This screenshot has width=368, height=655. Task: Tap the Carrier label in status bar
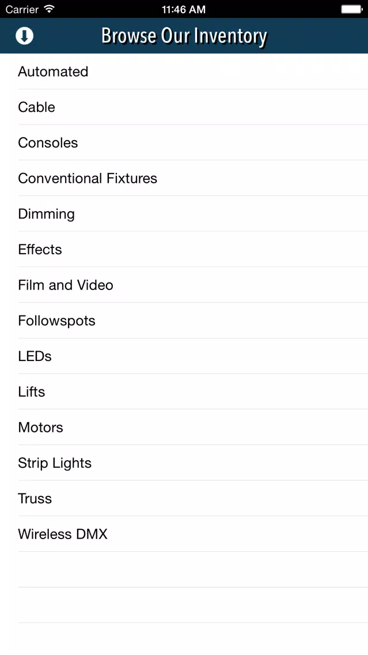click(x=22, y=9)
